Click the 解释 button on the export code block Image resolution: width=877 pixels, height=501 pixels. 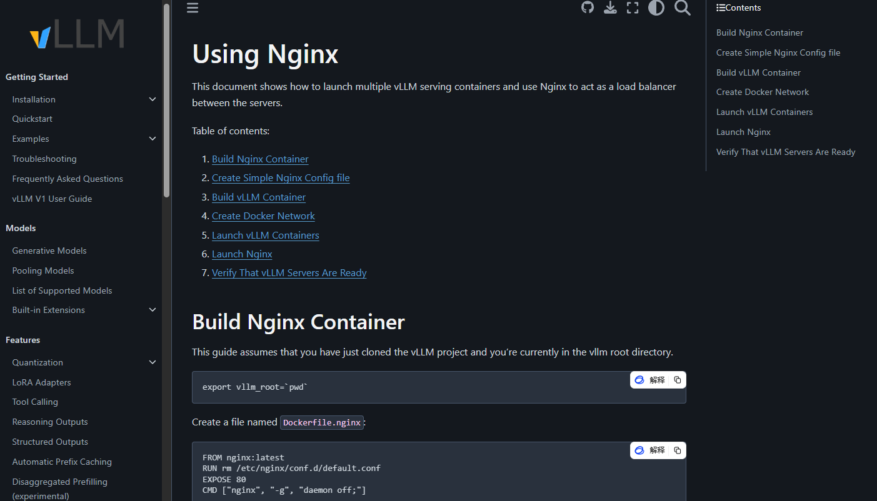point(652,379)
